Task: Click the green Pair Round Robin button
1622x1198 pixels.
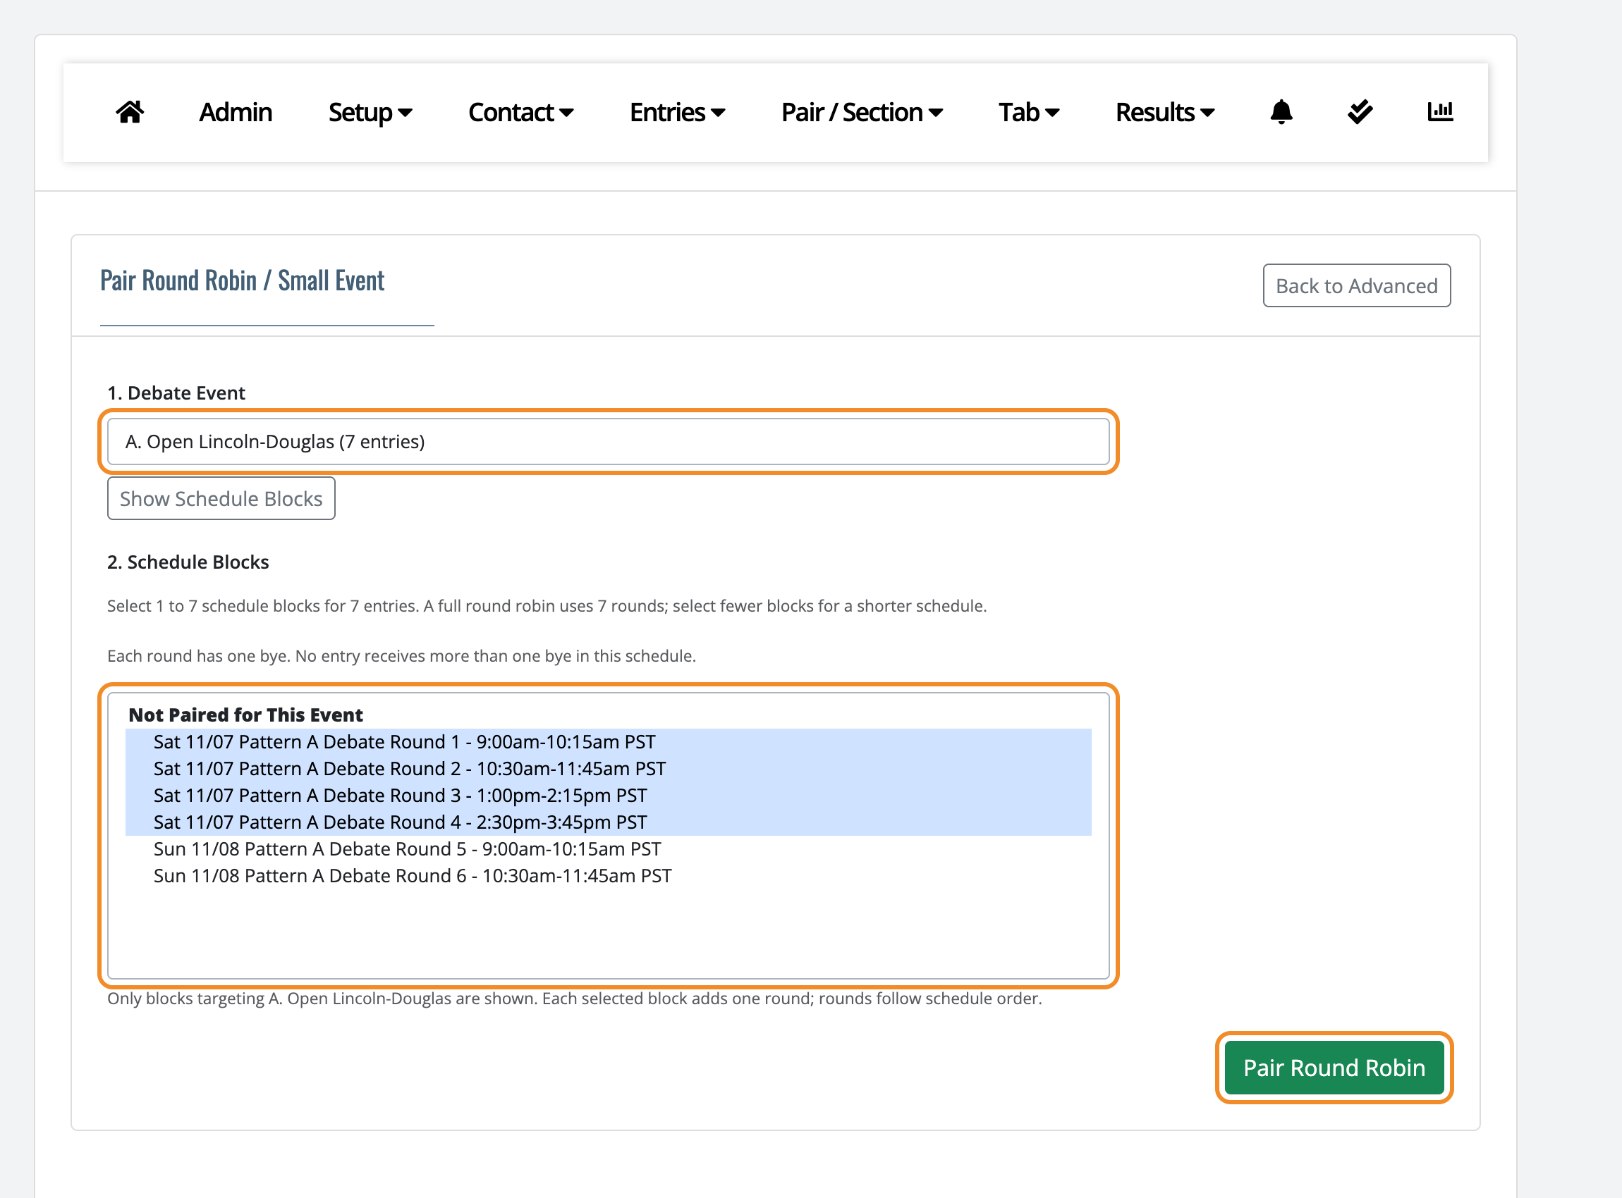Action: click(x=1334, y=1068)
